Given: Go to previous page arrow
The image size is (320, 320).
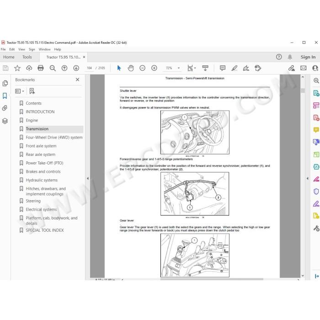Looking at the screenshot, I should click(x=64, y=68).
